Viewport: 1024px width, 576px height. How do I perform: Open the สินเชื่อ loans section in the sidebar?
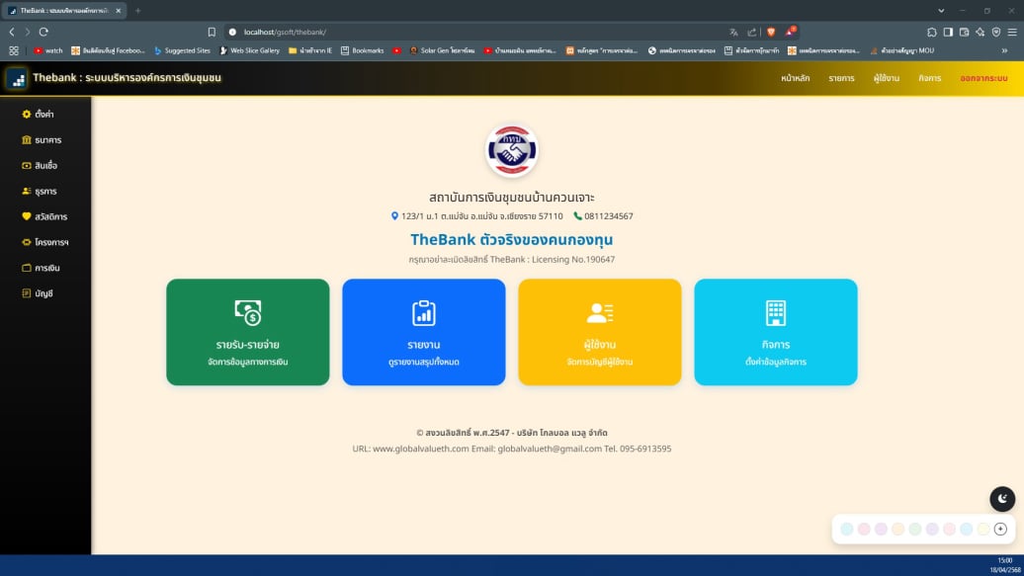click(40, 165)
